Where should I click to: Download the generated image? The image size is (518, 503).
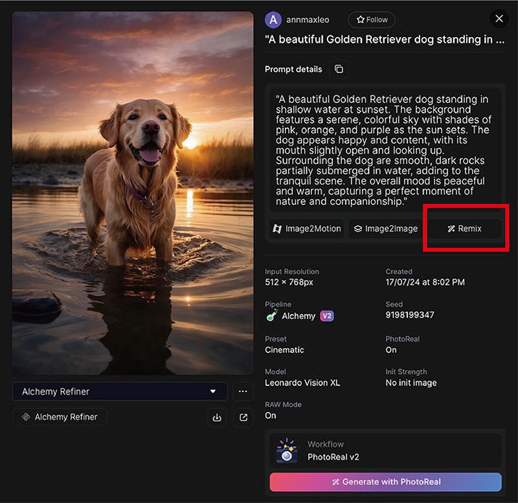coord(217,417)
